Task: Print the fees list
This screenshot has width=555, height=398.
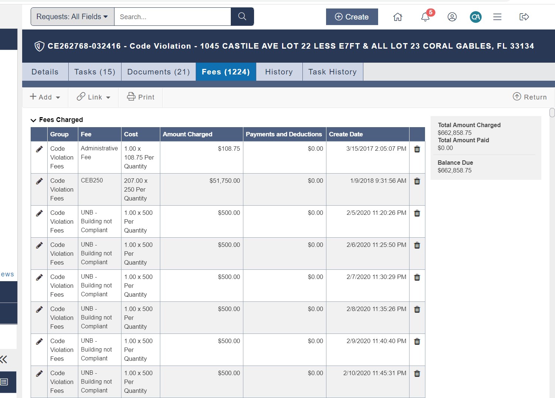Action: pyautogui.click(x=141, y=97)
